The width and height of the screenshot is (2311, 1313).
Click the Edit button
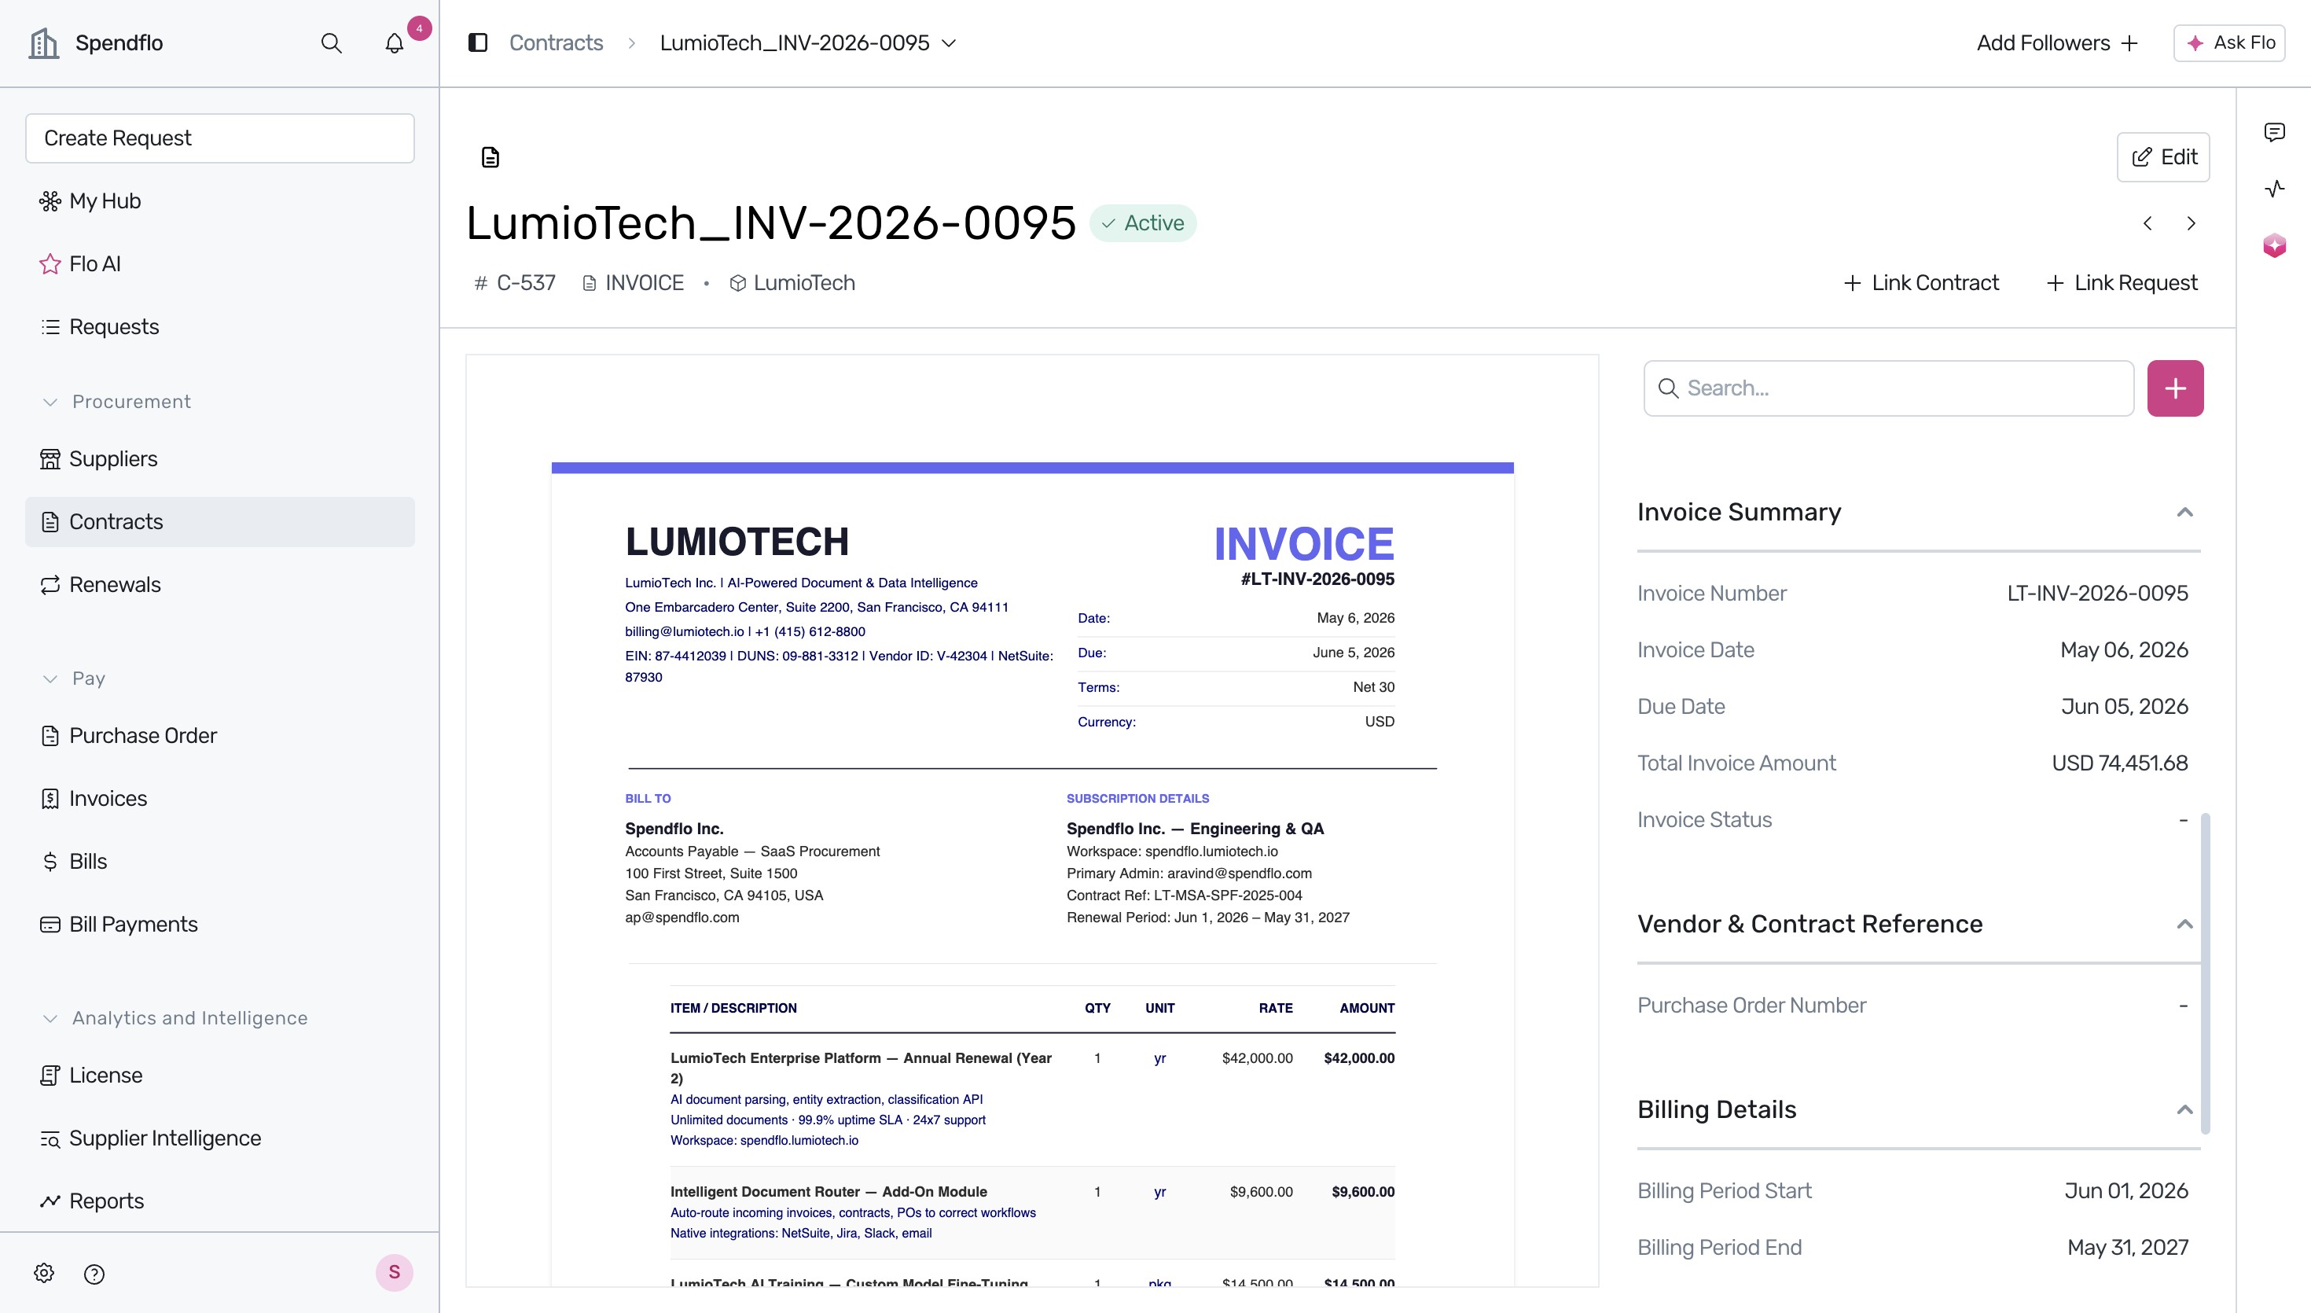2163,157
